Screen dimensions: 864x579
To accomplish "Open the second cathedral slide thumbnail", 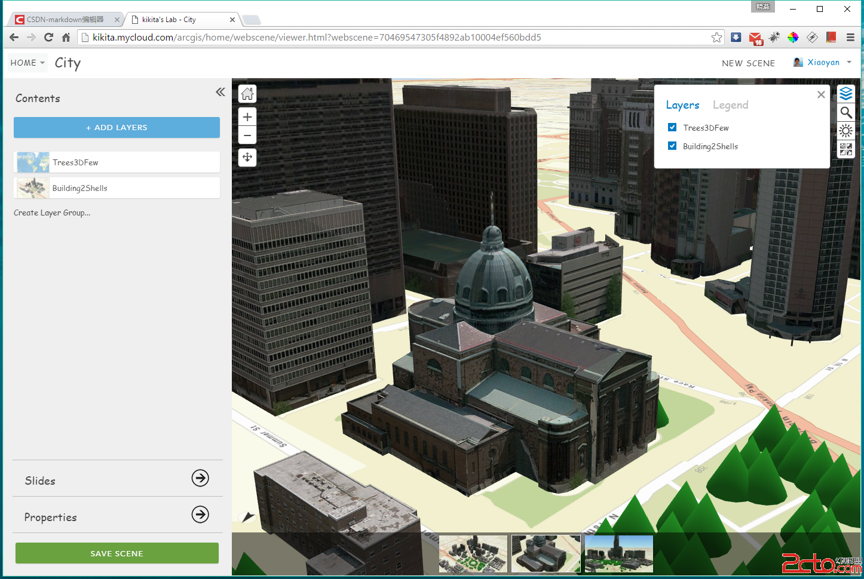I will click(546, 554).
